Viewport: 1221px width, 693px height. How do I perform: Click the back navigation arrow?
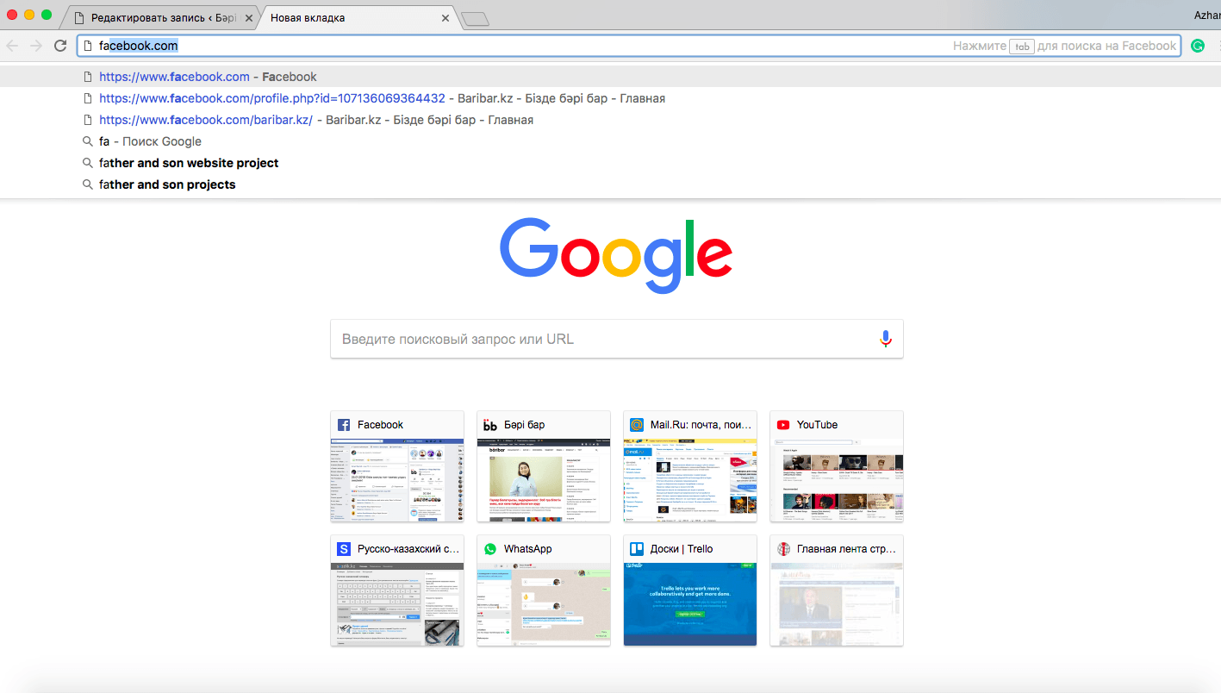[12, 47]
